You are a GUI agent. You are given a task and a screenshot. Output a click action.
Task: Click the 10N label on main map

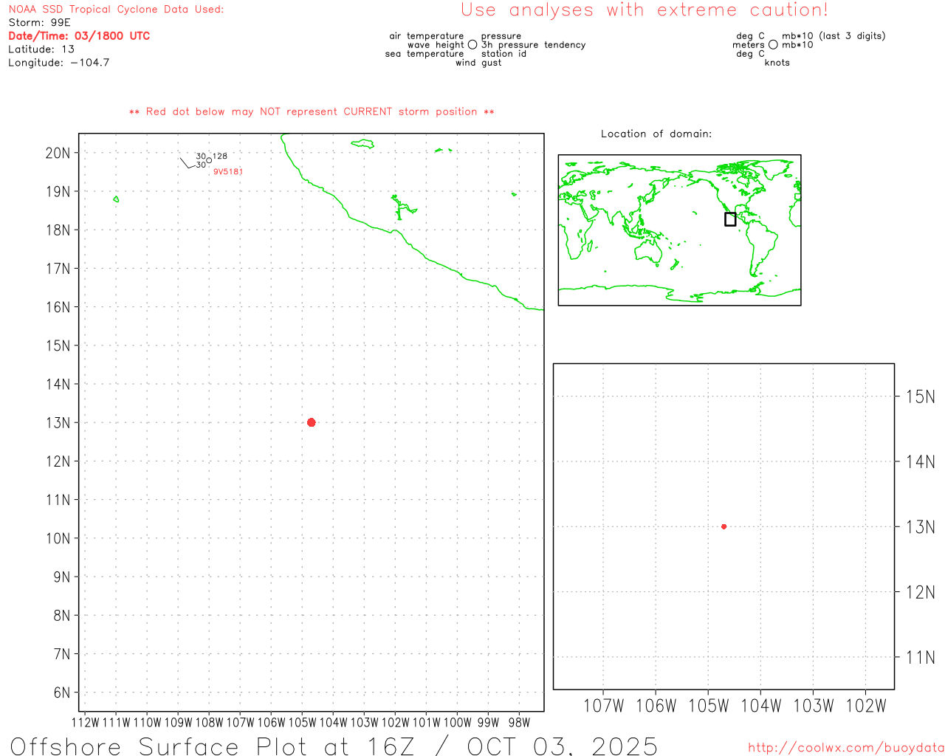coord(58,538)
